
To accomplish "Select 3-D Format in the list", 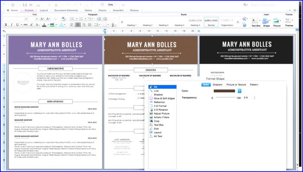I will click(x=162, y=106).
